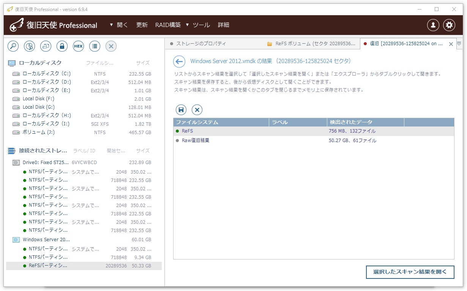Click 756 MB、132ファイル cell
This screenshot has height=291, width=467.
(x=352, y=131)
